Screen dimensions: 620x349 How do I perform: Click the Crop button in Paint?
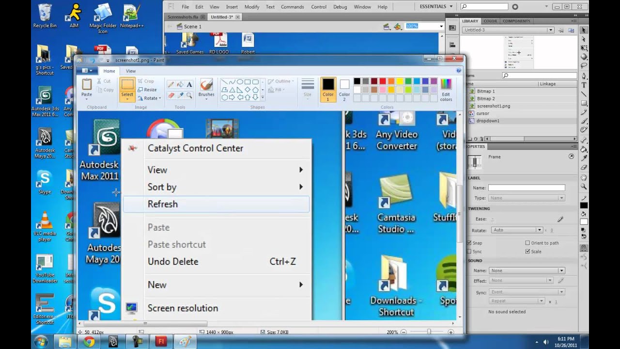(146, 81)
